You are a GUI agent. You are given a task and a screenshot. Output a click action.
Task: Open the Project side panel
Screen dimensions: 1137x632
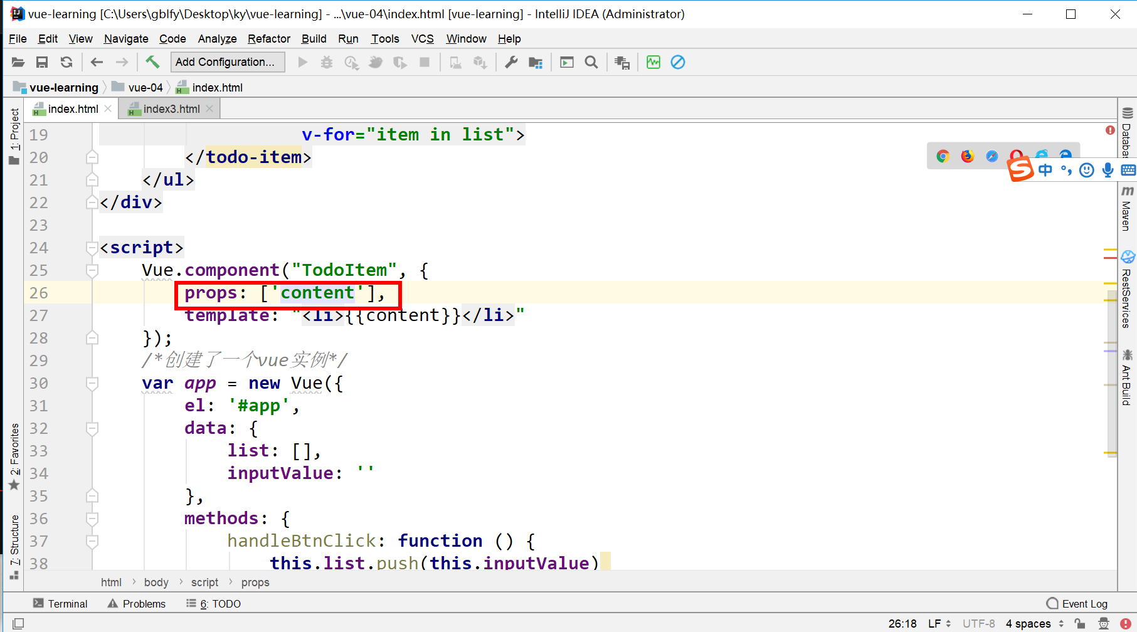coord(14,136)
